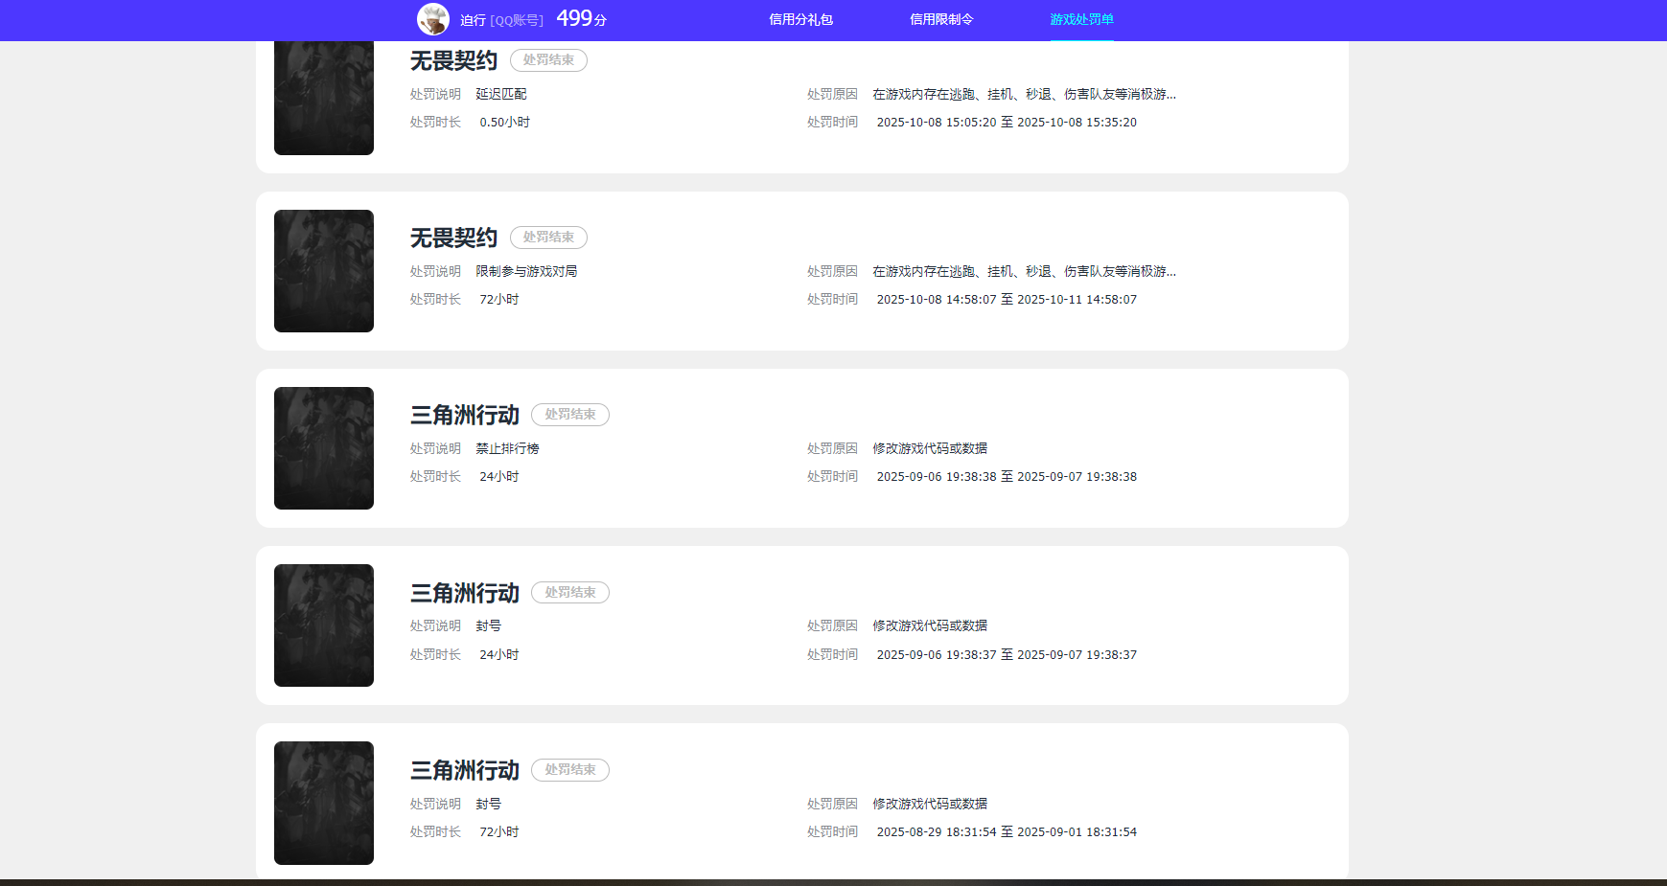Click 处罚结束 badge on 禁止排行榜 card
This screenshot has height=886, width=1667.
570,415
